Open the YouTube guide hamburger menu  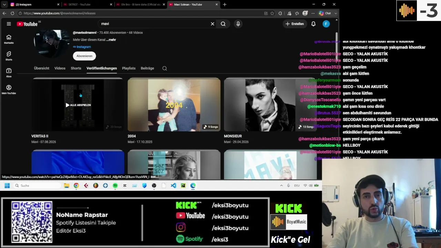pos(9,24)
